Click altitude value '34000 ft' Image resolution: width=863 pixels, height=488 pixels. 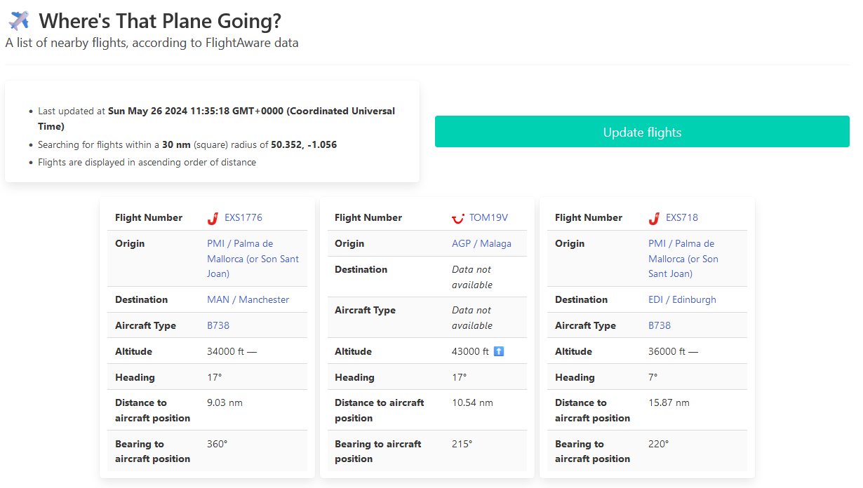coord(225,351)
